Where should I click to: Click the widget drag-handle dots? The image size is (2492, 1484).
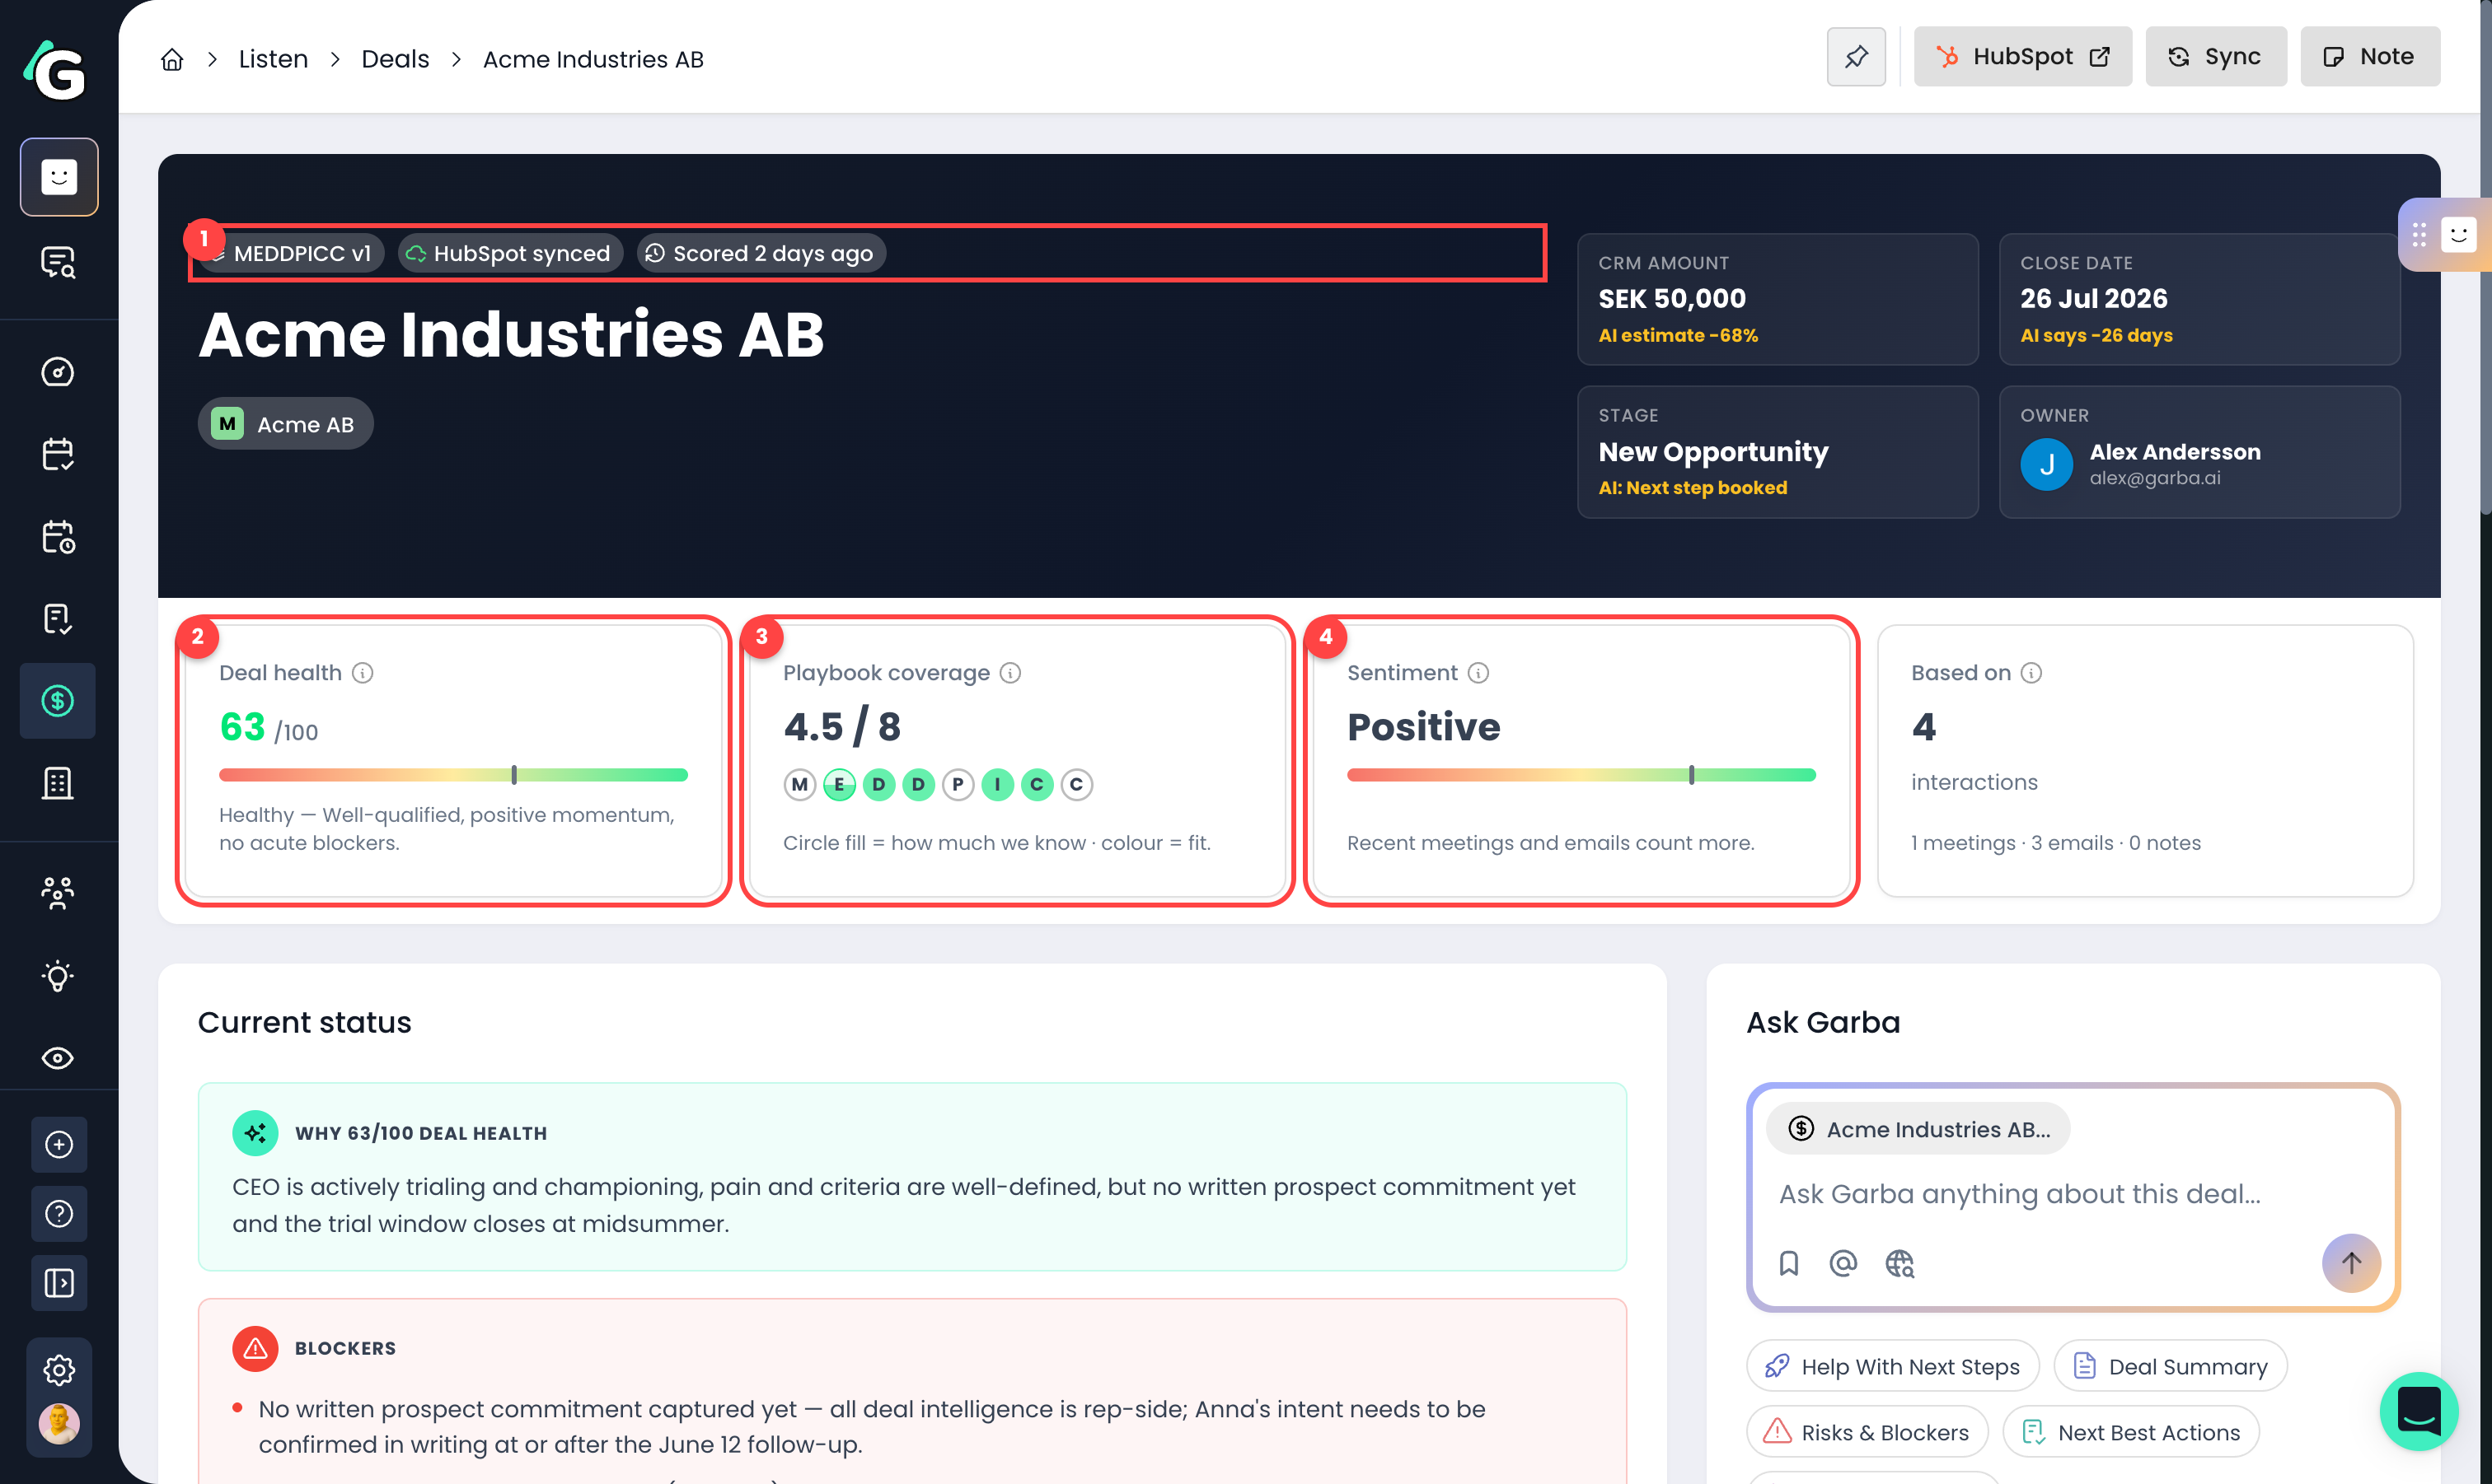pos(2419,235)
